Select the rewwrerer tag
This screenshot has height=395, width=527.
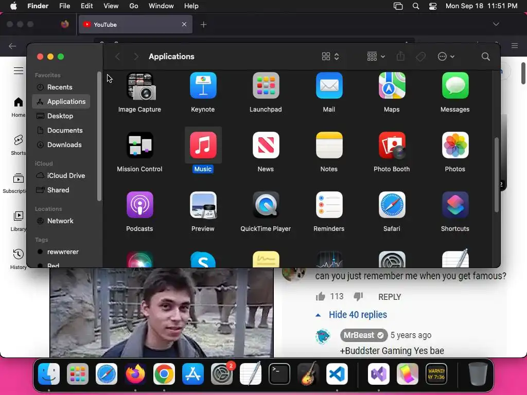61,252
